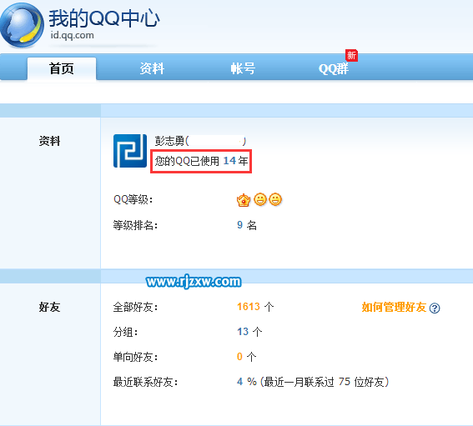Click the 1613 total friends count

[x=249, y=307]
